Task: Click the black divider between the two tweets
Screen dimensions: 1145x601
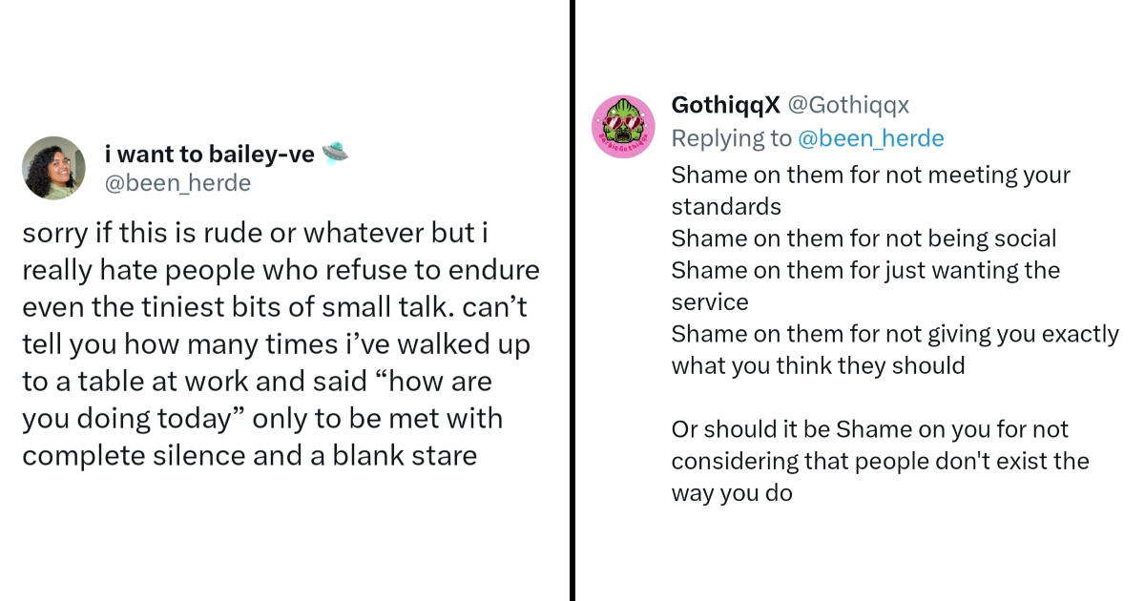Action: point(572,300)
